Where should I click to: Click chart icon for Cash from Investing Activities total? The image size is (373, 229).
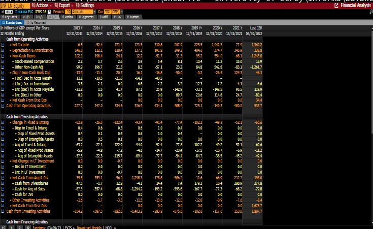[x=3, y=211]
